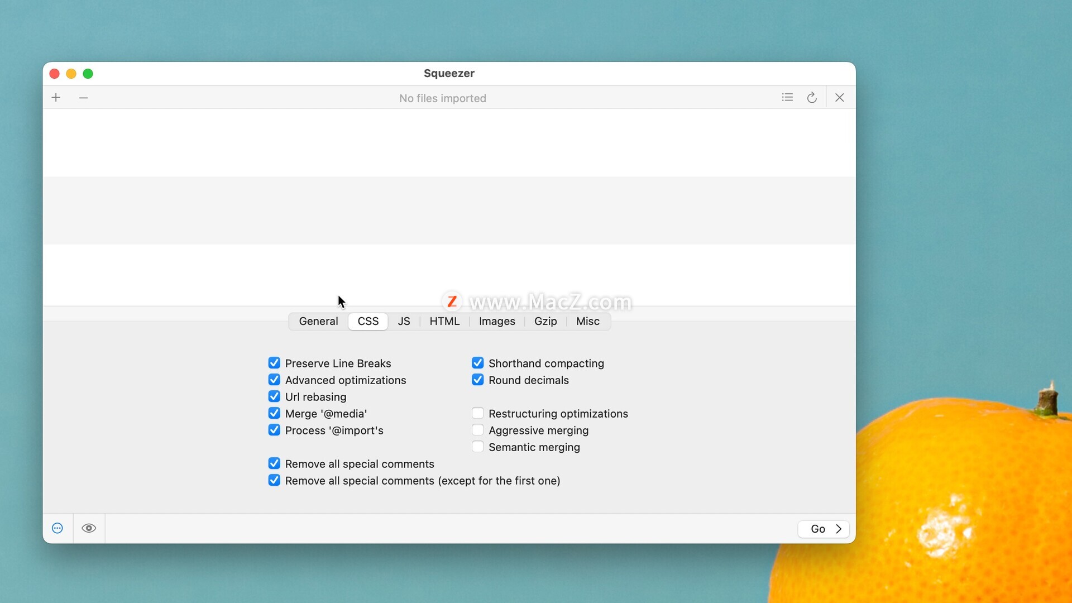The height and width of the screenshot is (603, 1072).
Task: Click the Squeezer window title
Action: click(x=449, y=73)
